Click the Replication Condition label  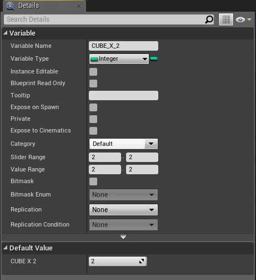click(40, 224)
